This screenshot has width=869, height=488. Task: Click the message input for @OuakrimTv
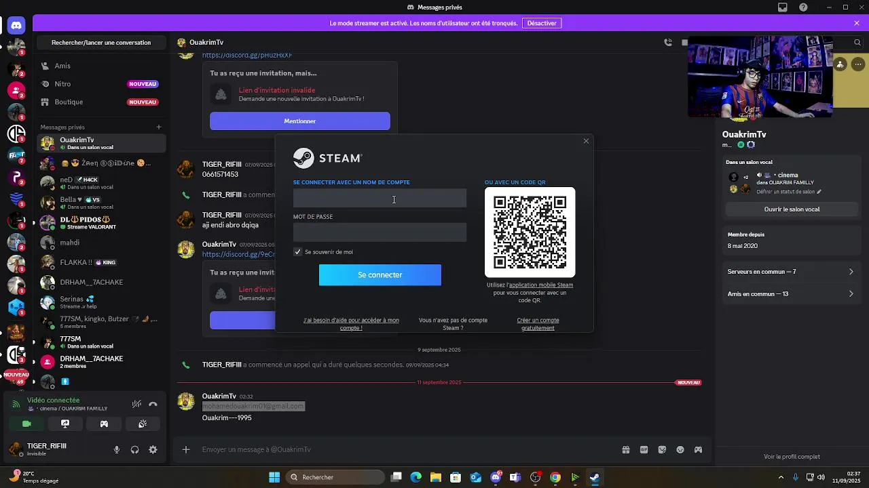point(407,449)
